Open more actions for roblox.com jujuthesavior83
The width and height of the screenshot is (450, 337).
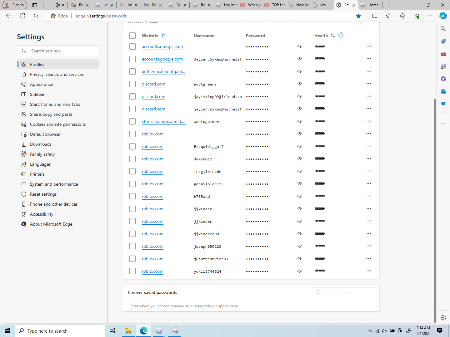(369, 258)
